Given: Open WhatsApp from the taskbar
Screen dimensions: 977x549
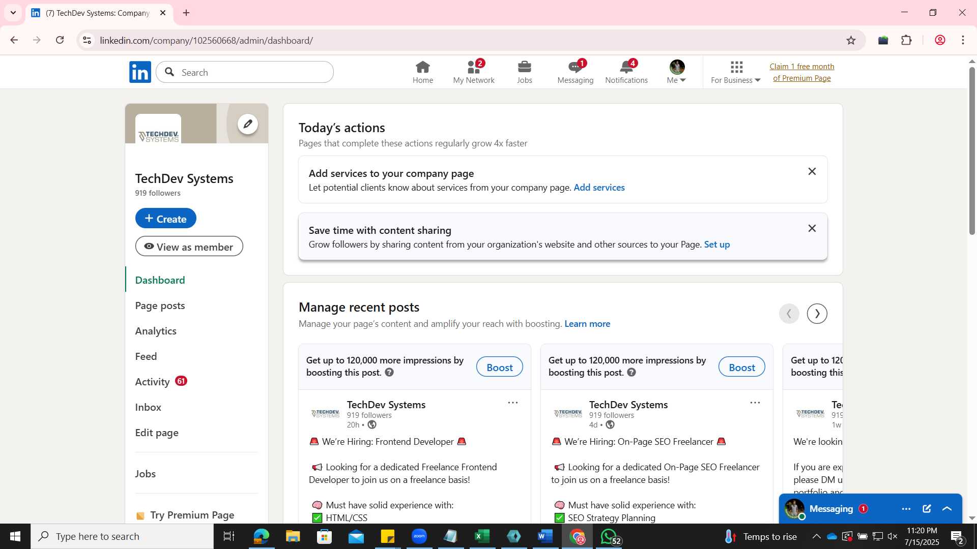Looking at the screenshot, I should coord(609,536).
